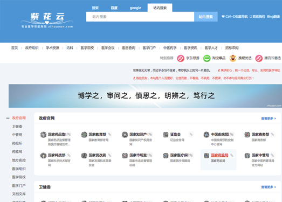
Task: Switch to the 百度 search tab
Action: click(114, 8)
